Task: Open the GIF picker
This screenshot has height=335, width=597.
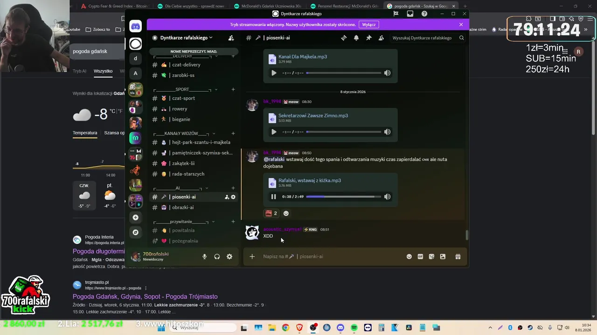Action: click(x=420, y=256)
